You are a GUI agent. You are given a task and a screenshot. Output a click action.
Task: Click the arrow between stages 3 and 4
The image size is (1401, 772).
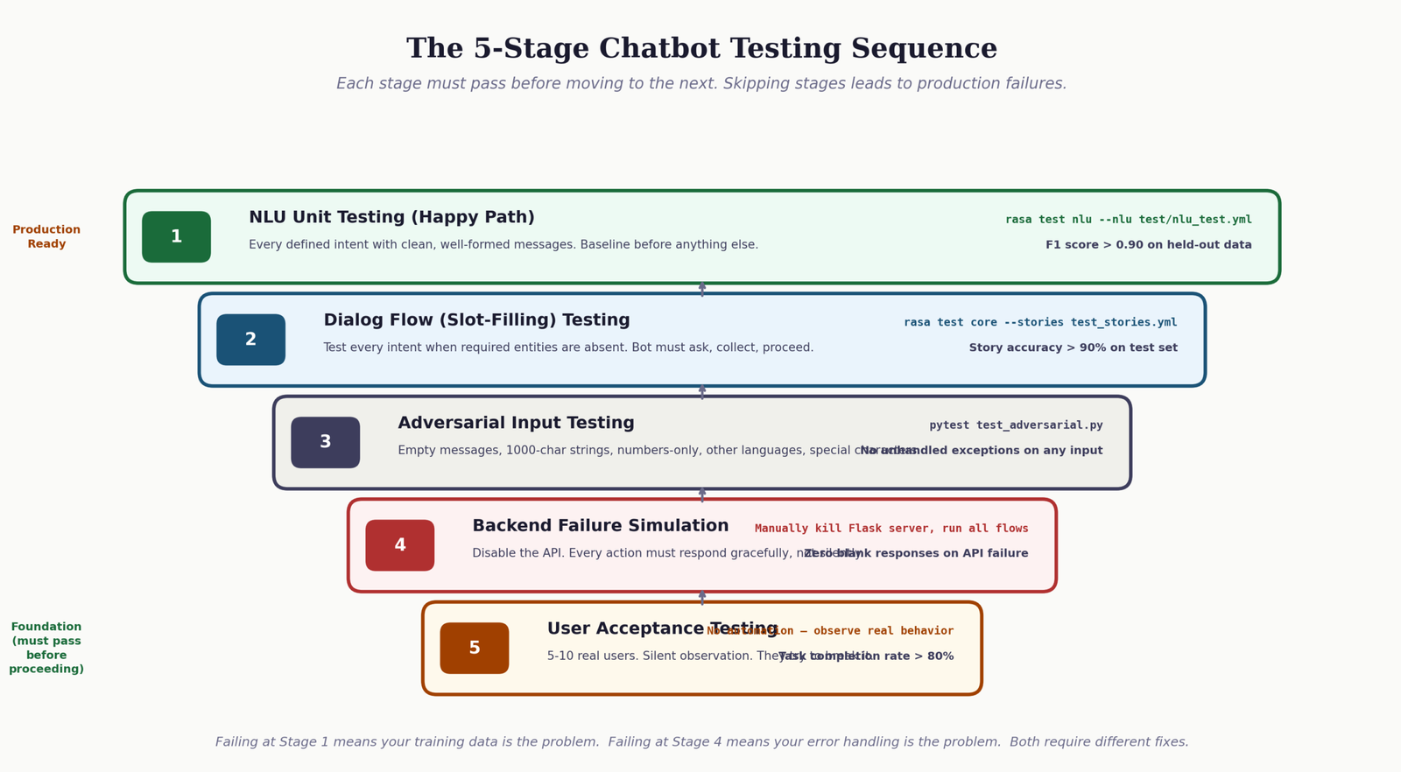(702, 495)
